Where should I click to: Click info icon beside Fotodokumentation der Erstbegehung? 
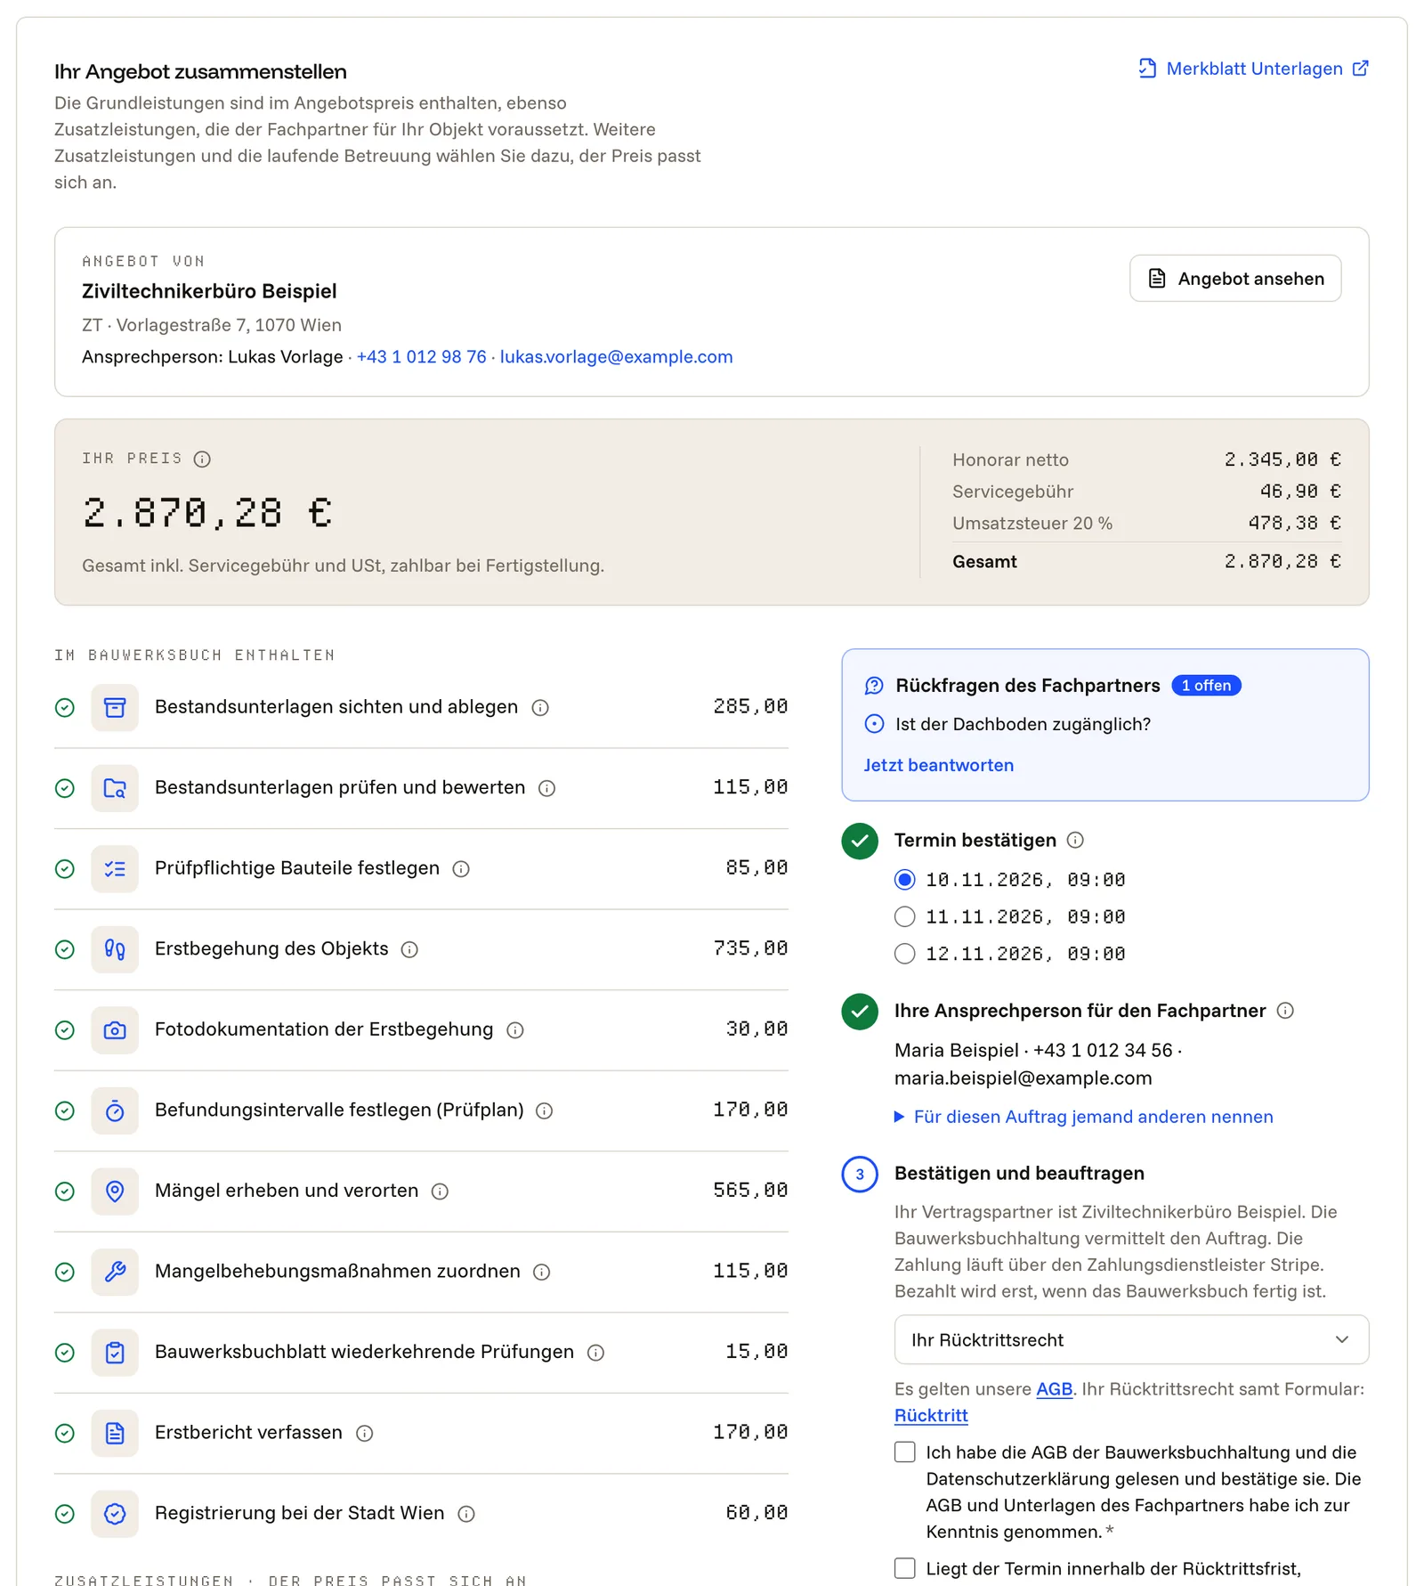coord(515,1030)
